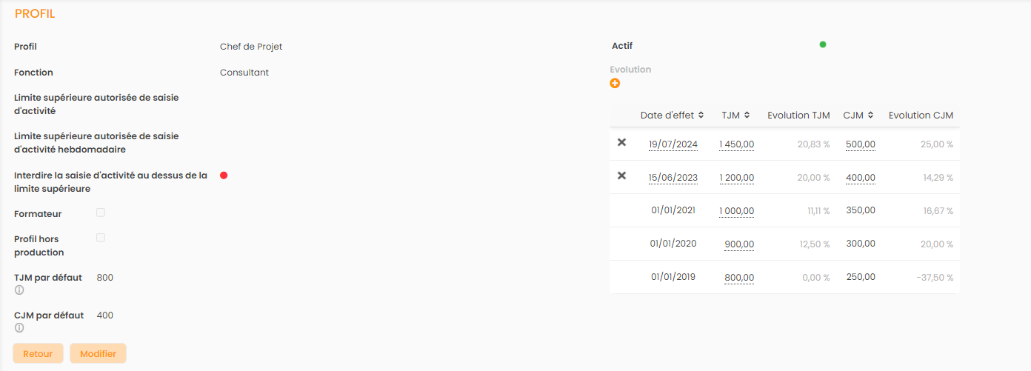The height and width of the screenshot is (371, 1031).
Task: Click the green Actif status indicator
Action: pyautogui.click(x=823, y=44)
